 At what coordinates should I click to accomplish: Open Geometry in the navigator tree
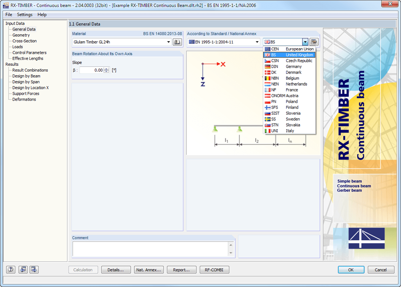pyautogui.click(x=21, y=35)
